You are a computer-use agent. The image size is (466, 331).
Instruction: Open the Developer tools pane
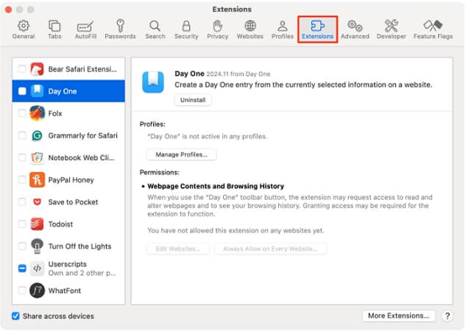tap(391, 29)
